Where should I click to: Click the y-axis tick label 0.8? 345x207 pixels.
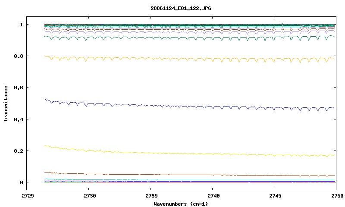(x=19, y=56)
